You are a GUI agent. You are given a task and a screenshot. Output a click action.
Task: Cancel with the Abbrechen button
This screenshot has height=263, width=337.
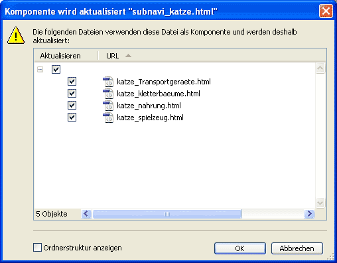coord(297,248)
